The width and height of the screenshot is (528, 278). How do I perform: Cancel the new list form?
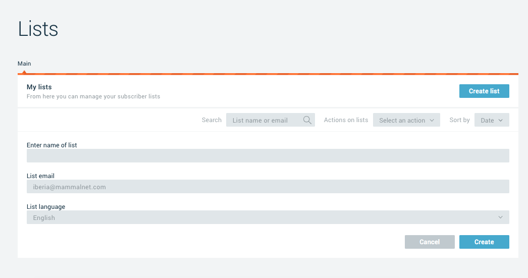430,242
